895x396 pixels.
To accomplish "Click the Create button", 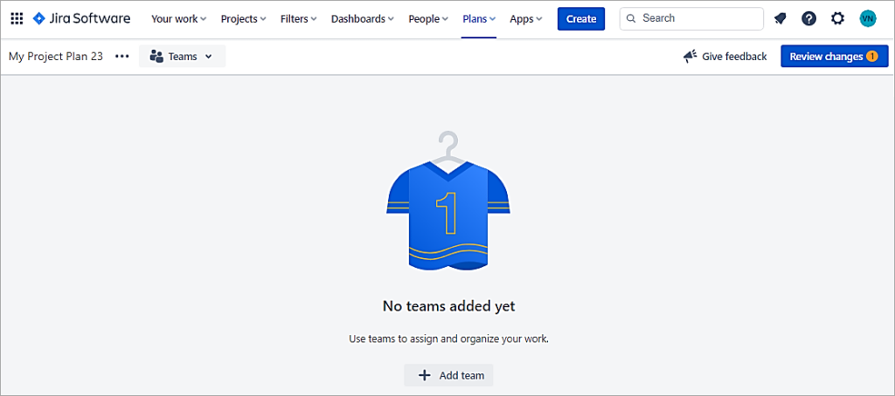I will [581, 19].
